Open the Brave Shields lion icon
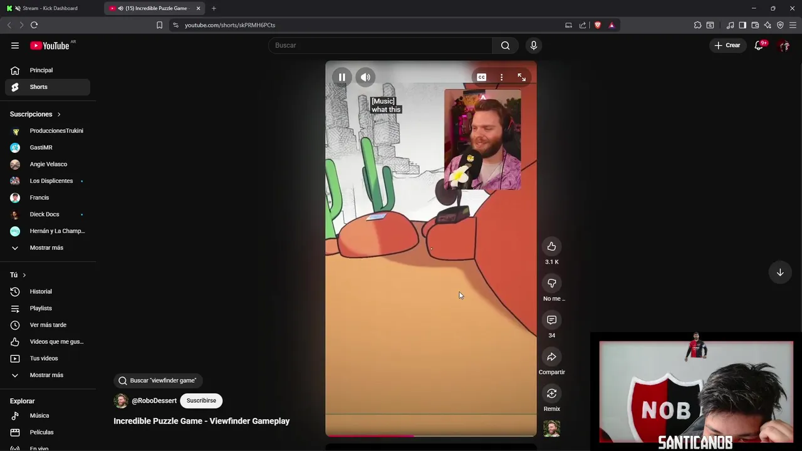The width and height of the screenshot is (802, 451). 598,25
